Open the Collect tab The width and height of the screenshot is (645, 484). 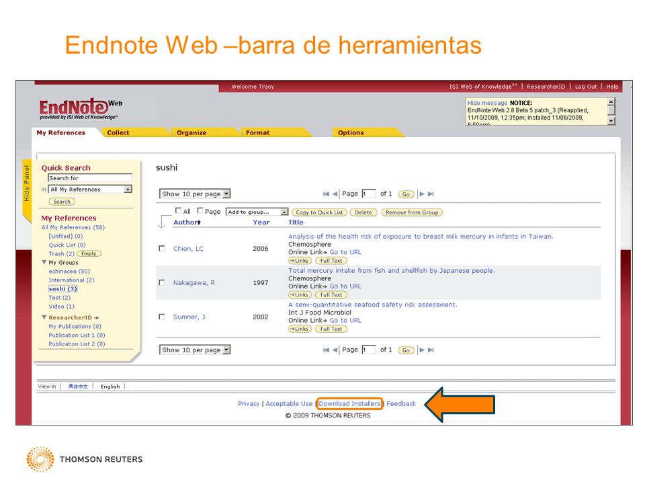118,132
